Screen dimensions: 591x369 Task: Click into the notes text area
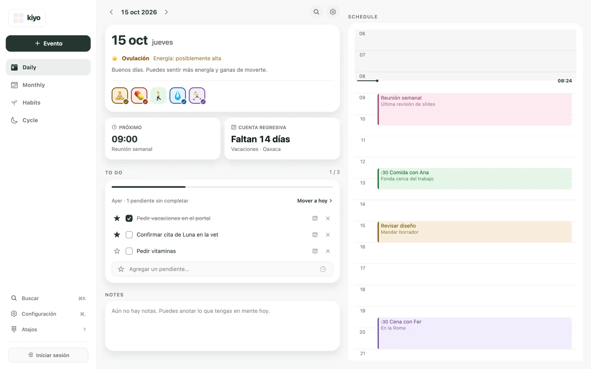coord(222,326)
